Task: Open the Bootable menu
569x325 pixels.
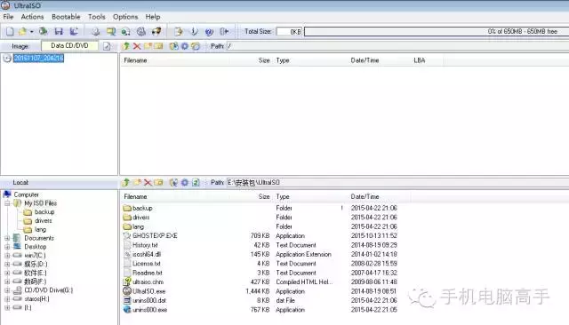Action: point(66,17)
